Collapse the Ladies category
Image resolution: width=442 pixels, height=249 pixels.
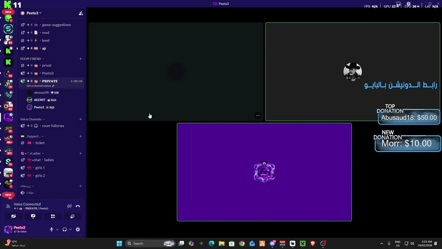[32, 154]
